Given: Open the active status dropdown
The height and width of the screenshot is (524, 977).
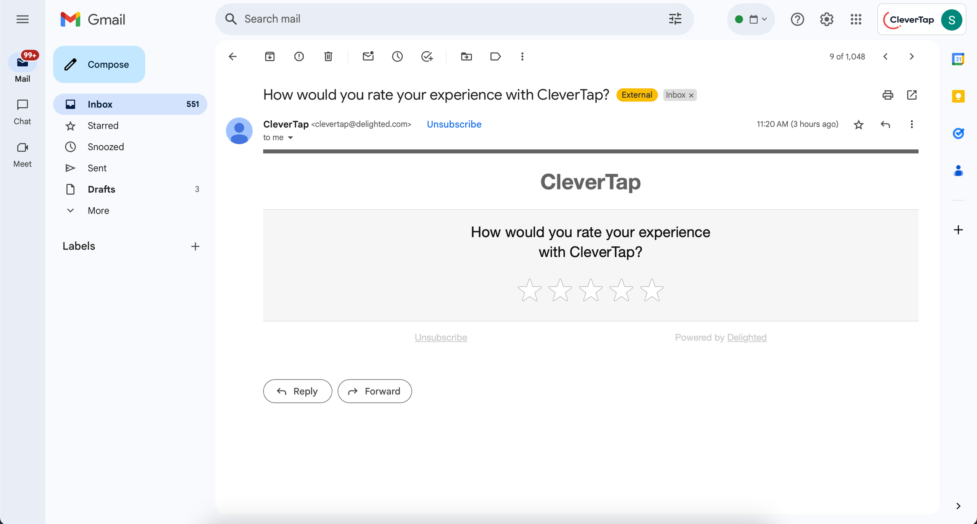Looking at the screenshot, I should (x=751, y=19).
